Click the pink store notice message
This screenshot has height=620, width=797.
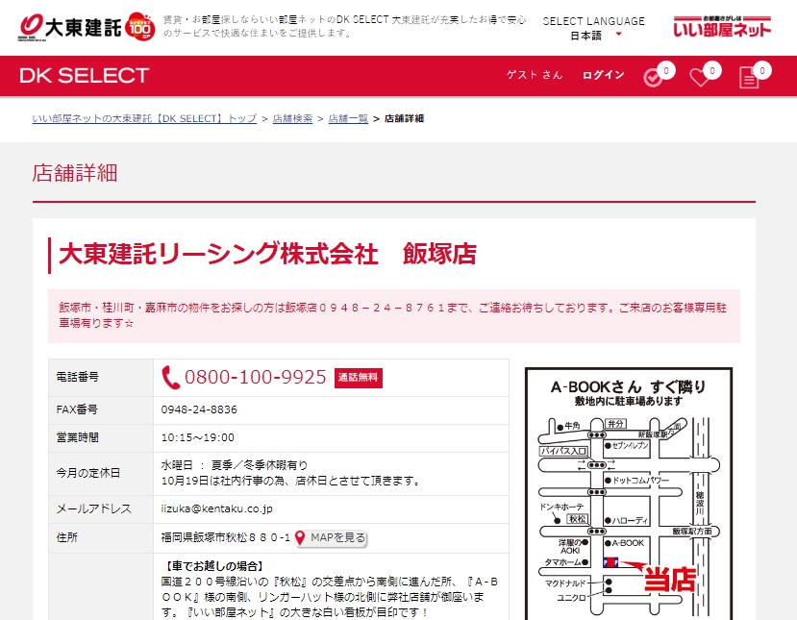[x=394, y=315]
